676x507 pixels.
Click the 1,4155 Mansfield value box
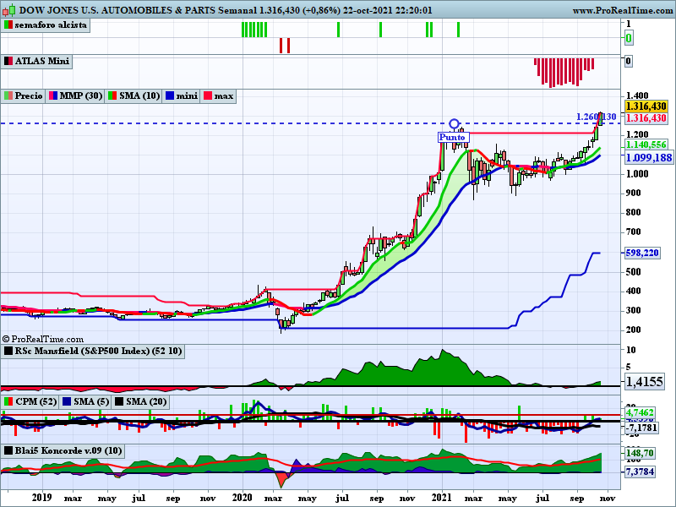click(645, 382)
